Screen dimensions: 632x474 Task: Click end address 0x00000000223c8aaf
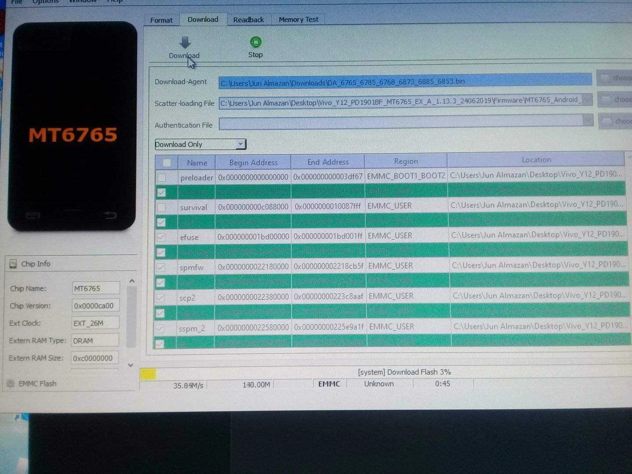tap(329, 297)
